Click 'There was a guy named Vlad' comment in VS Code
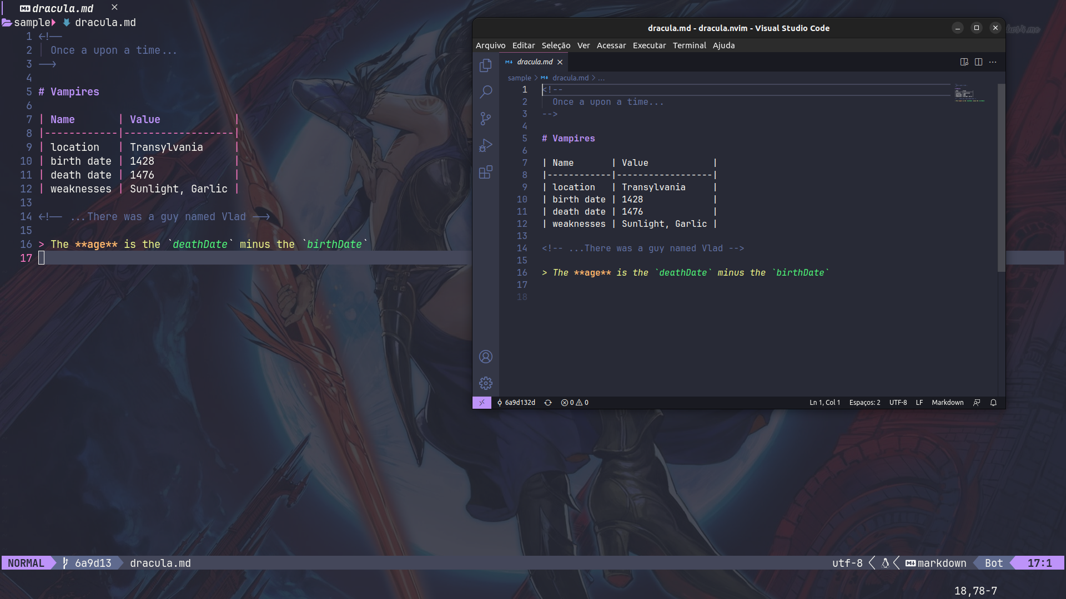The image size is (1066, 599). tap(653, 248)
